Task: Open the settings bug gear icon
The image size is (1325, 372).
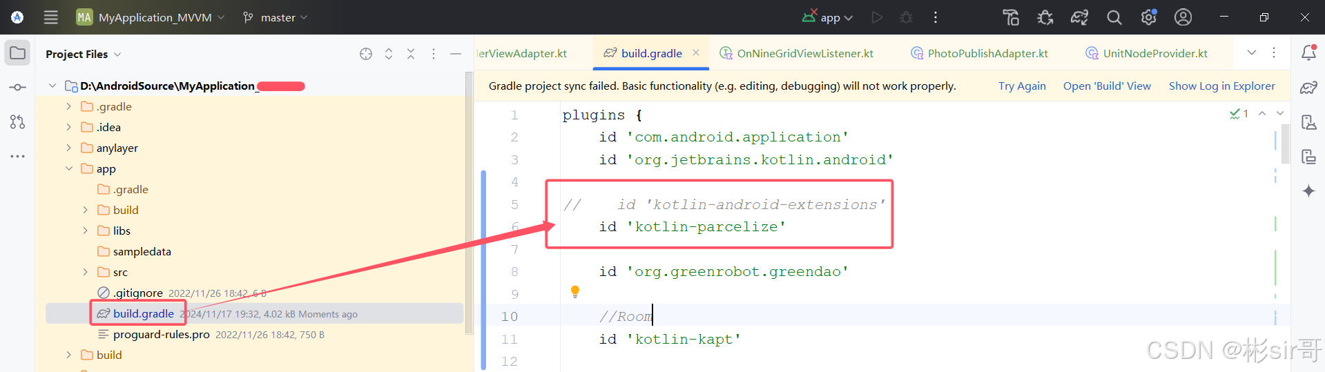Action: tap(1045, 17)
